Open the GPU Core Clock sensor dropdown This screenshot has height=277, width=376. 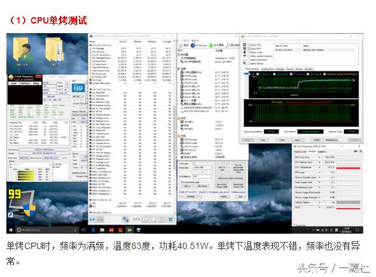(319, 157)
